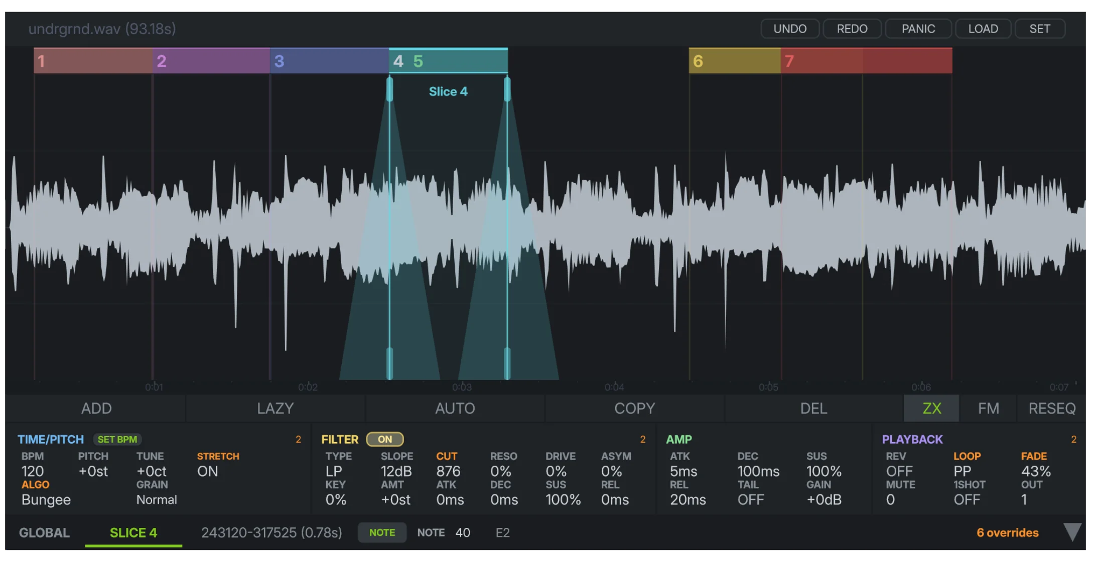1093x561 pixels.
Task: Adjust the FADE value showing 43%
Action: (1036, 471)
